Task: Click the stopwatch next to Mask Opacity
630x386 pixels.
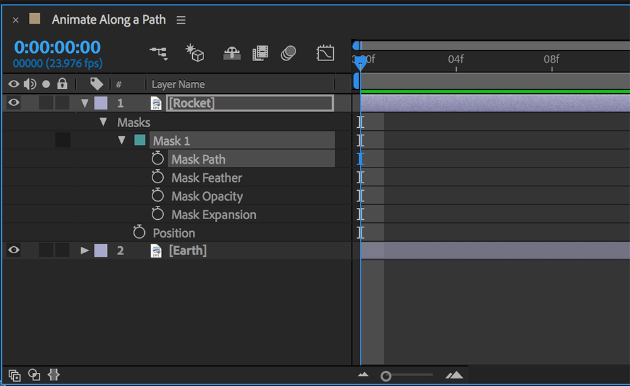Action: coord(158,196)
